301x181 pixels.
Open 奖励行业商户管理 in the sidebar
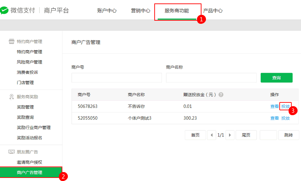[34, 128]
